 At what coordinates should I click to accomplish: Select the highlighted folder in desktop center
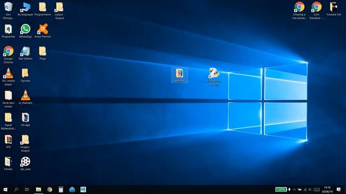179,75
